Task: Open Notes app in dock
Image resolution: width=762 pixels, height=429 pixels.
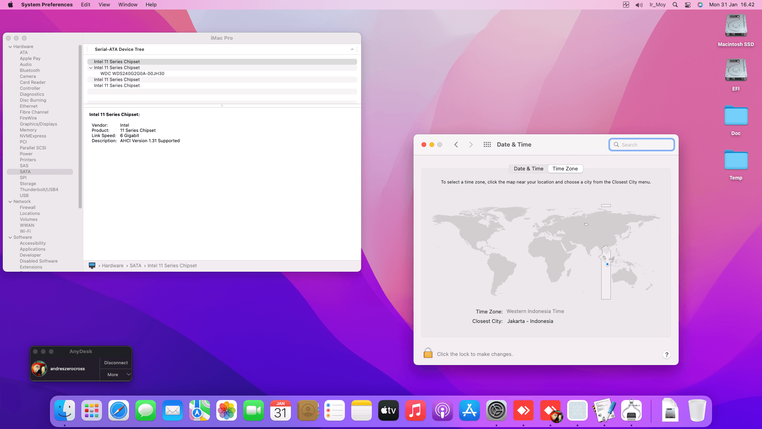Action: [362, 410]
